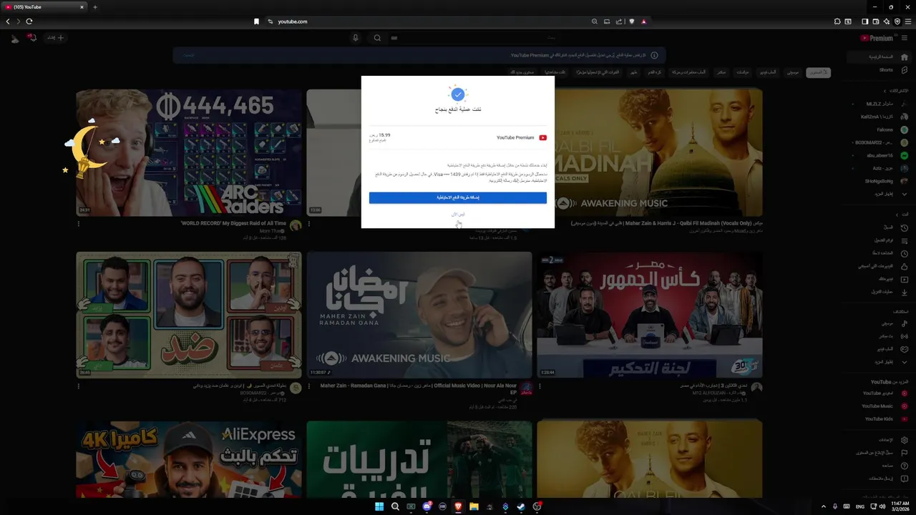Click the ENG language indicator
The height and width of the screenshot is (515, 916).
point(860,506)
